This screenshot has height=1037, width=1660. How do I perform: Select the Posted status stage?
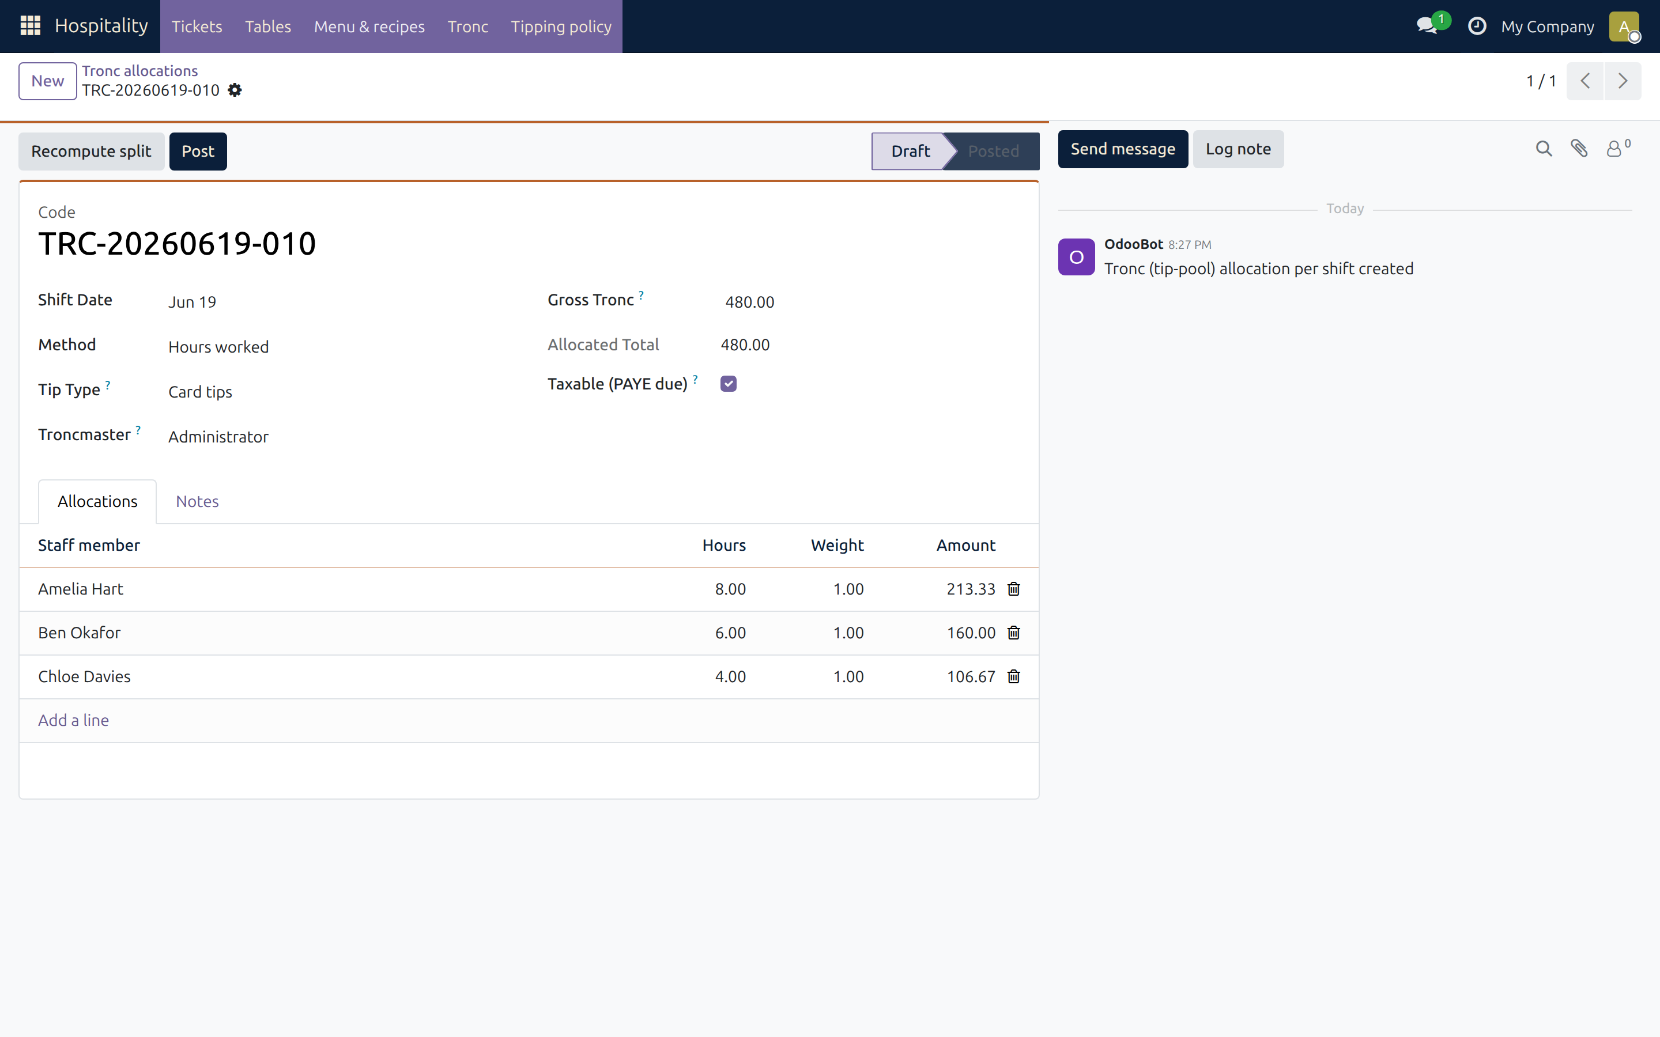(x=993, y=151)
